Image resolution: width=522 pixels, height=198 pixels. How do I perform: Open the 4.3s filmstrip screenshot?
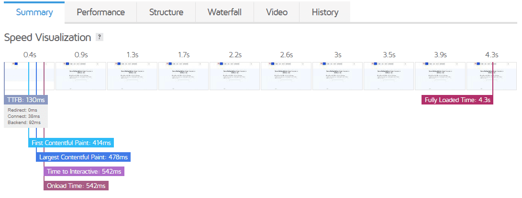tap(491, 76)
